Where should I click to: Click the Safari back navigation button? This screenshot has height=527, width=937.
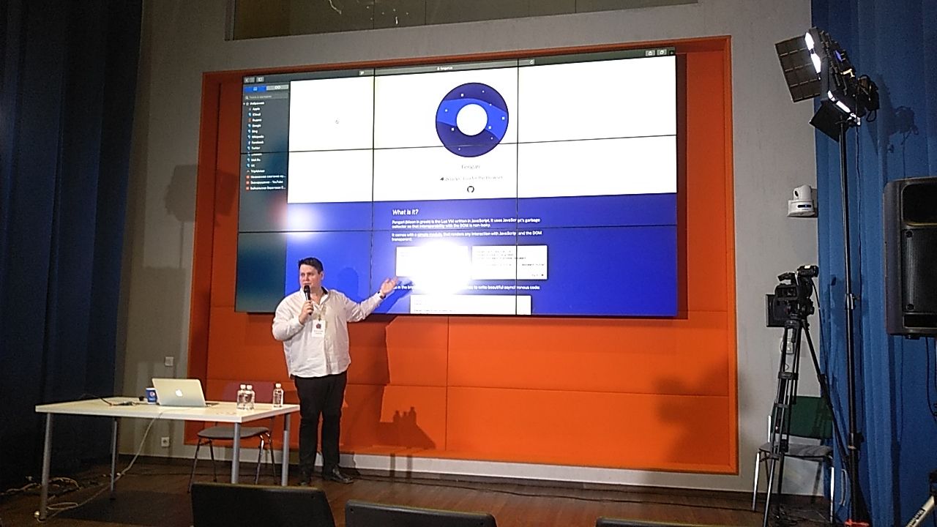[247, 80]
